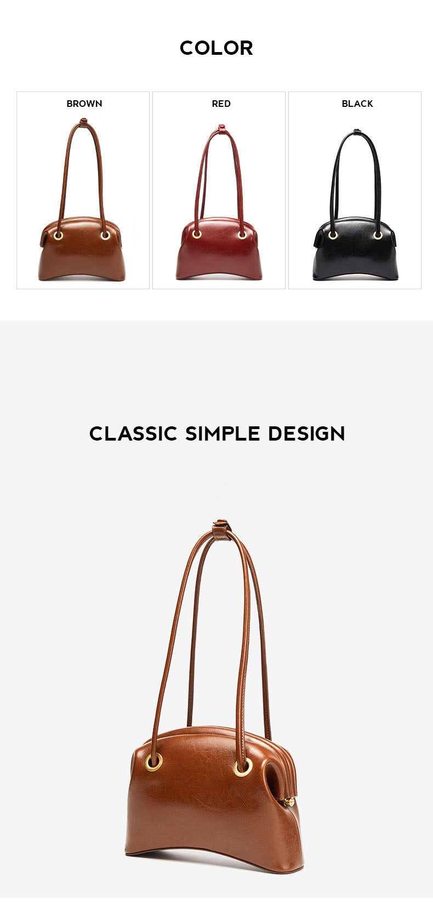Screen dimensions: 433x908
Task: Click the CLASSIC SIMPLE DESIGN heading
Action: pos(217,433)
